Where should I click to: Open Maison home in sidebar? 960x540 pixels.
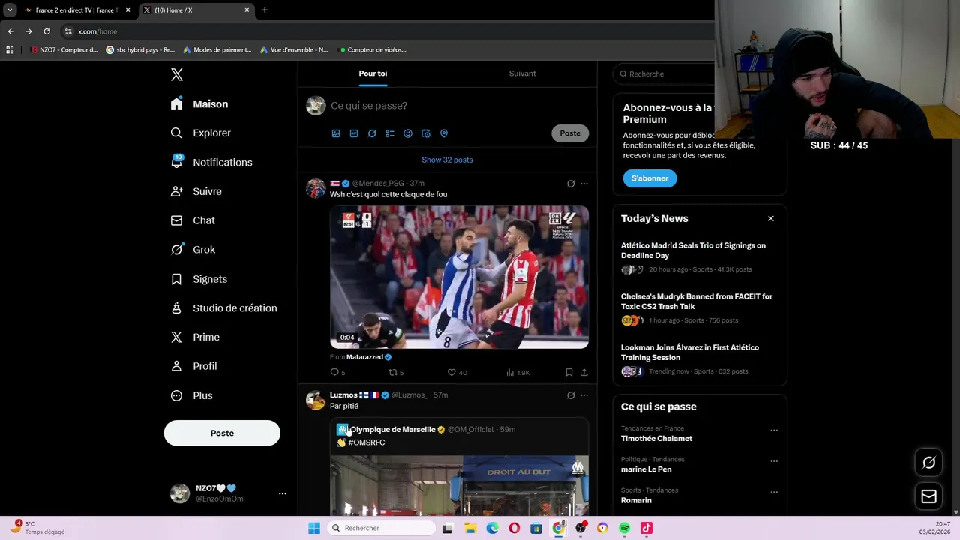click(x=199, y=104)
